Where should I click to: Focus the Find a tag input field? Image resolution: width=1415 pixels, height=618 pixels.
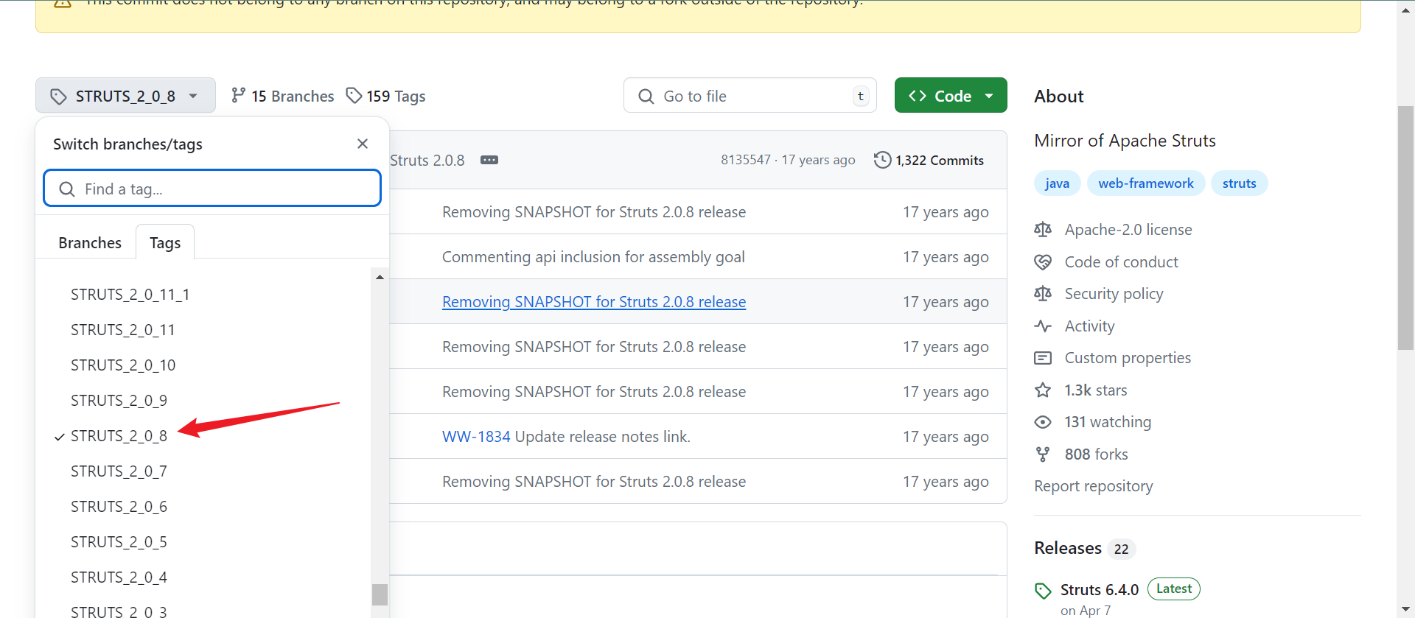pyautogui.click(x=212, y=189)
